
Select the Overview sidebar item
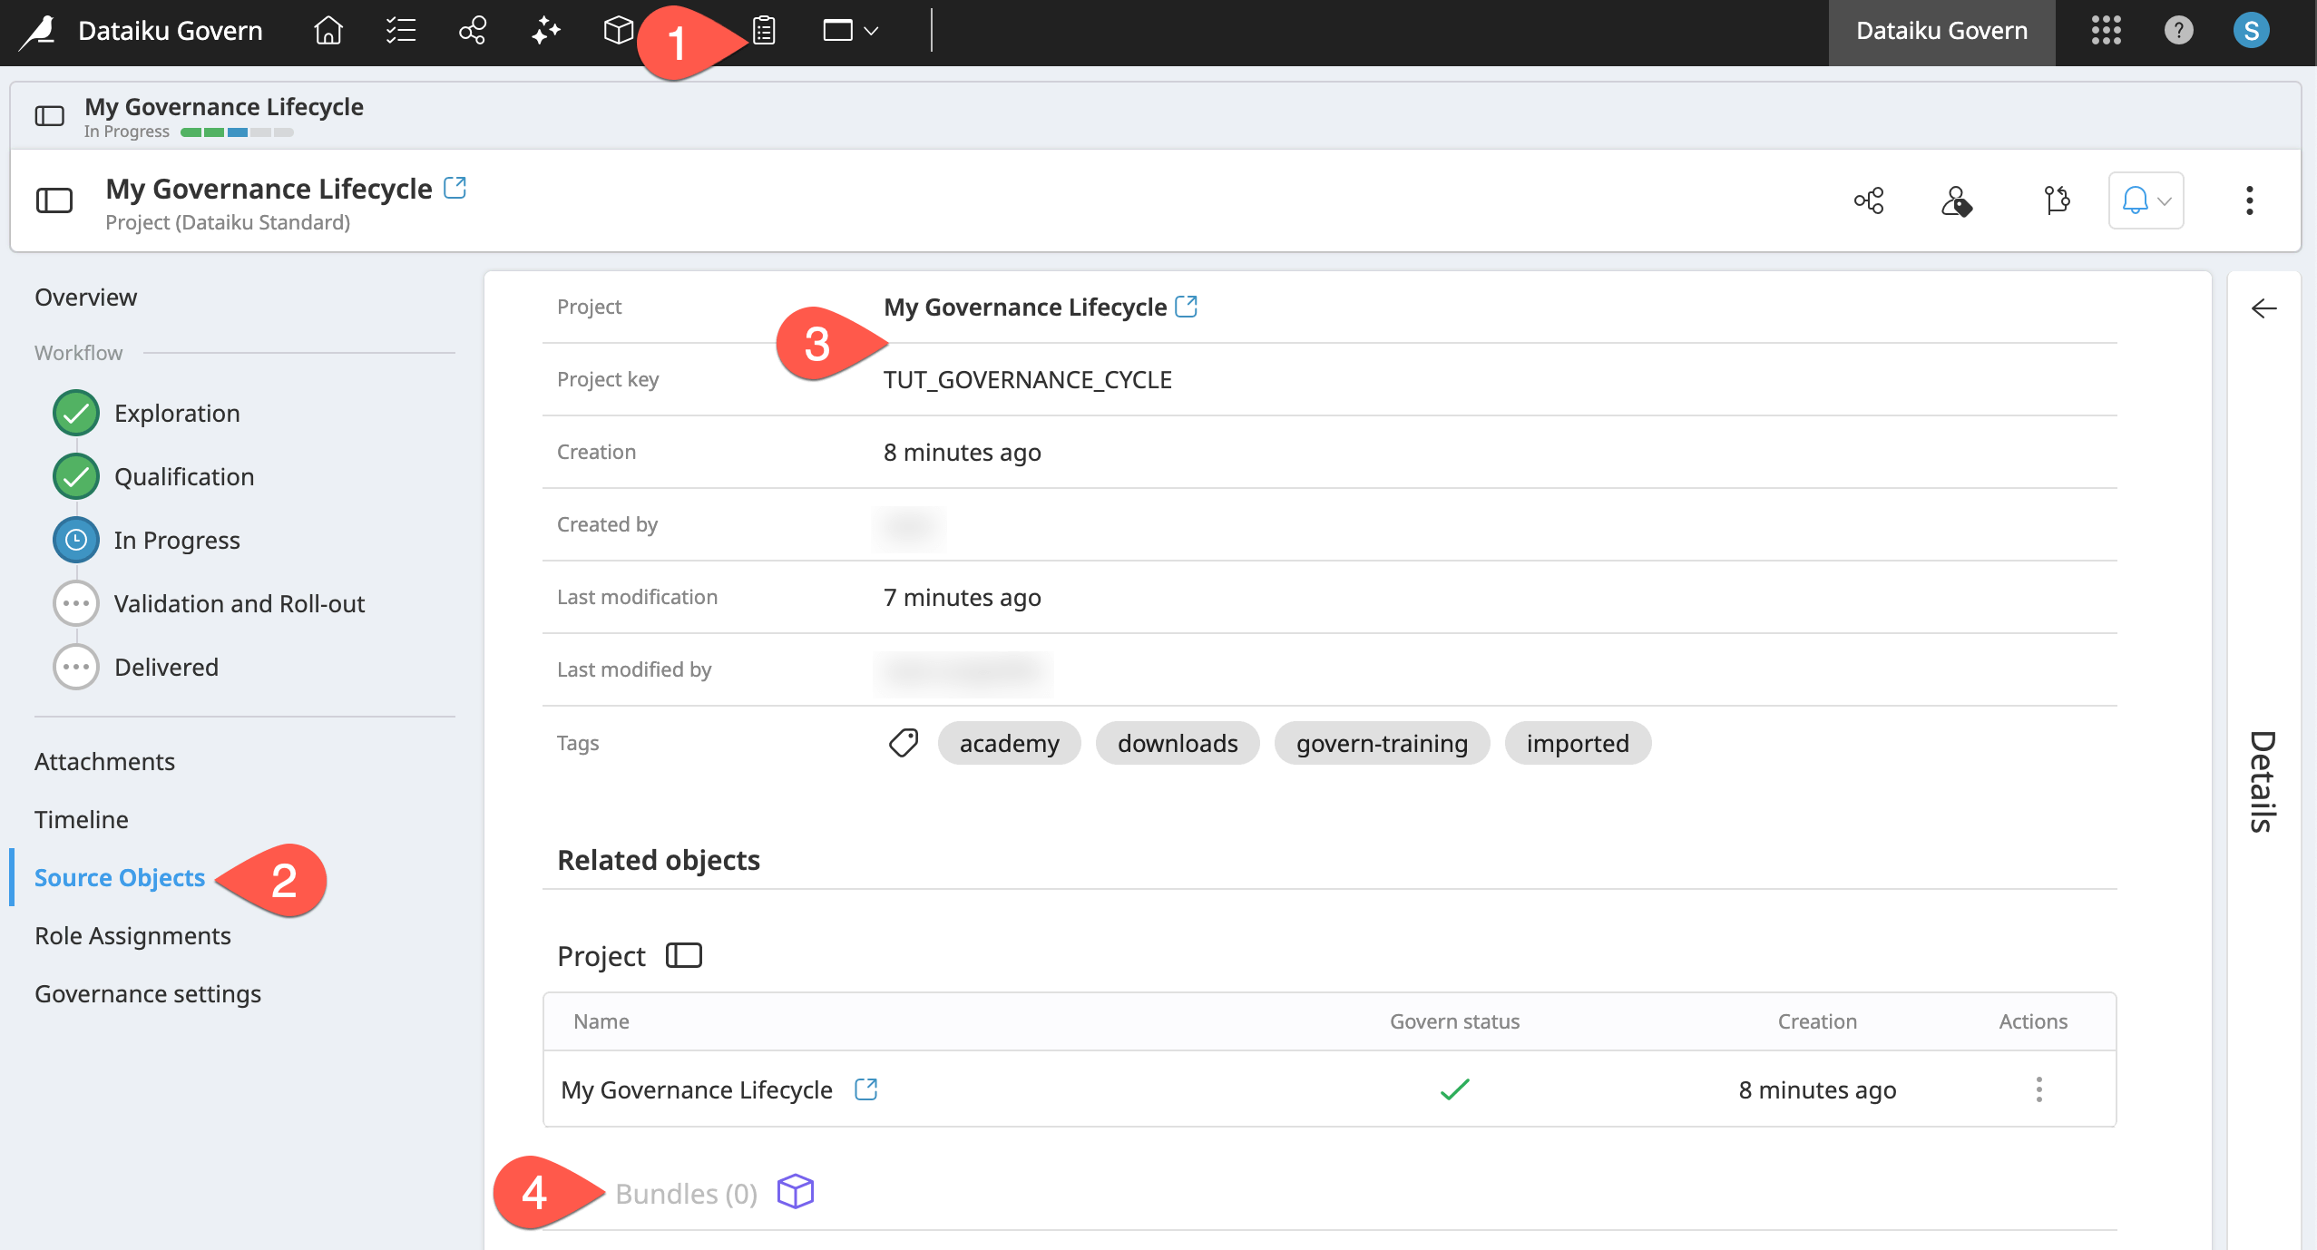point(85,298)
